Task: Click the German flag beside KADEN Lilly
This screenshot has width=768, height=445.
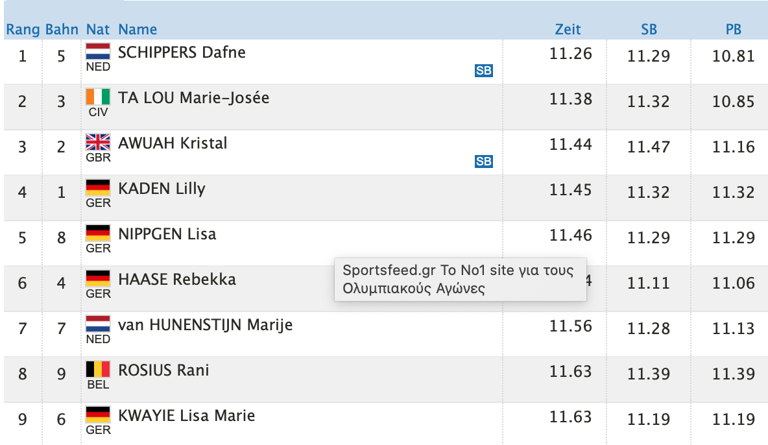Action: point(98,187)
